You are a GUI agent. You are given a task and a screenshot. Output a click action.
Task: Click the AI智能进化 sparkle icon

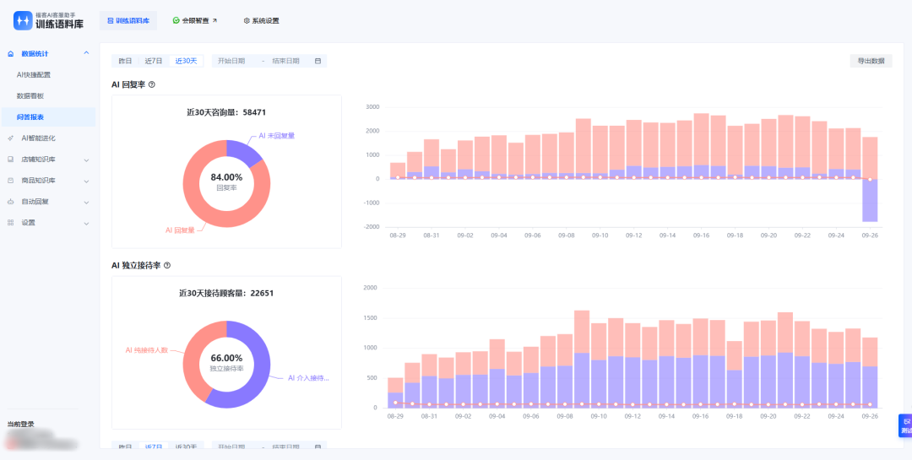pos(10,138)
